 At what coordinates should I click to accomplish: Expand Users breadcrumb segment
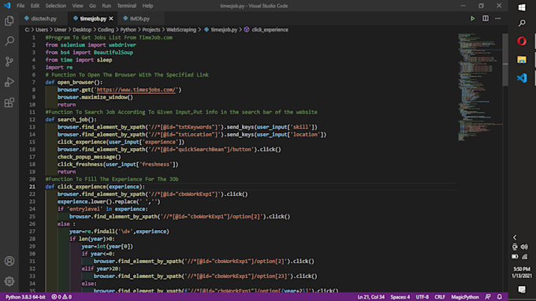tap(42, 30)
